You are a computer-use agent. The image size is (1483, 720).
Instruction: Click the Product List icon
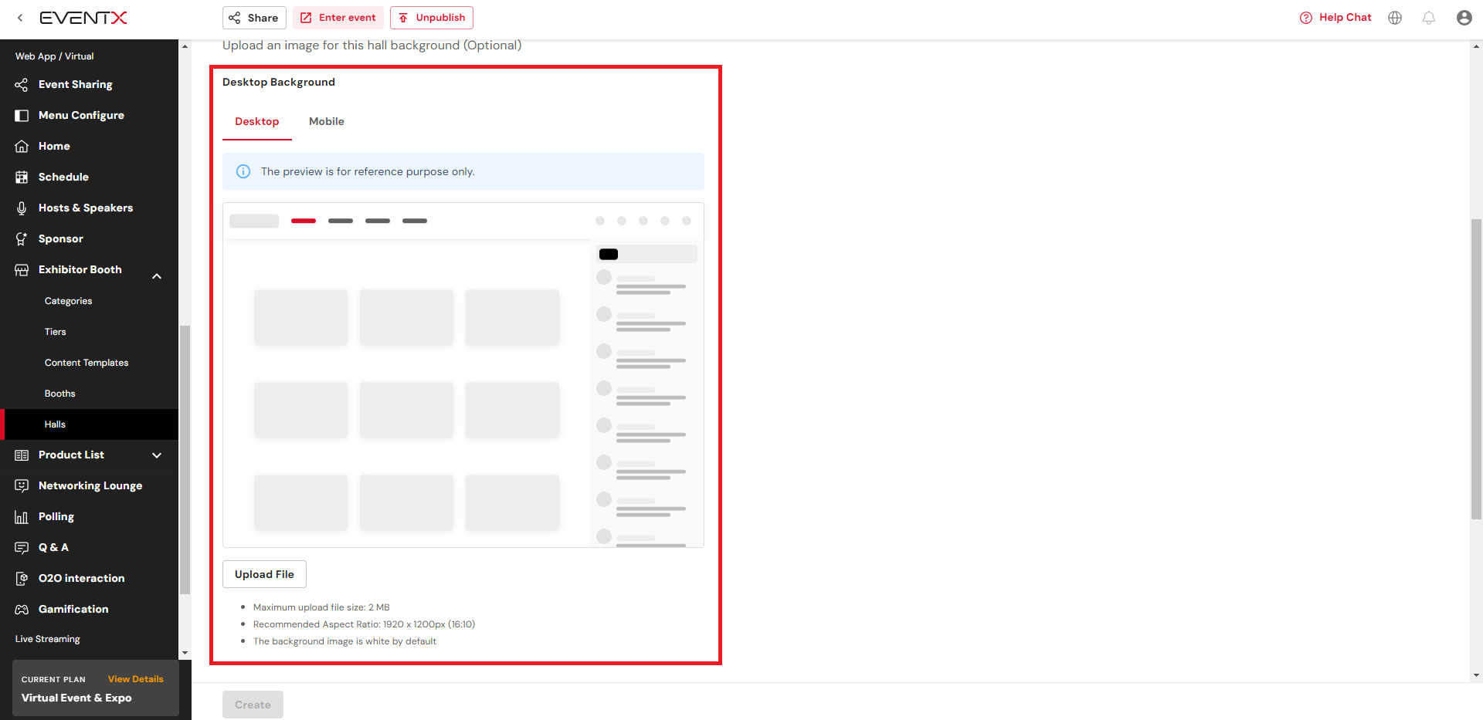click(x=22, y=455)
